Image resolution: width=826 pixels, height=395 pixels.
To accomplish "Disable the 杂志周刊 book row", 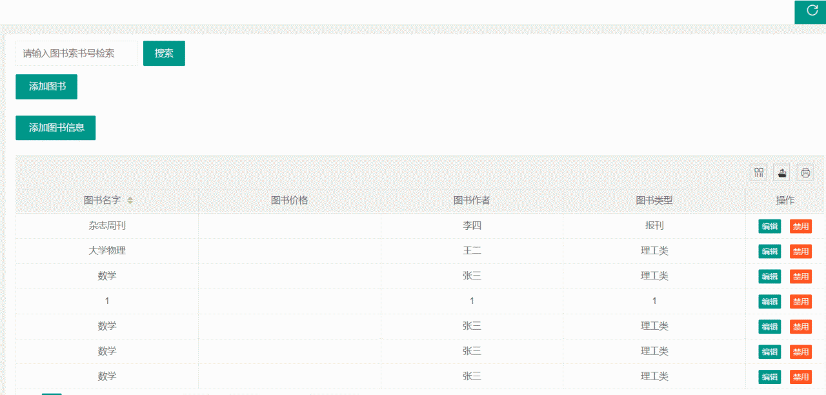I will (x=801, y=227).
